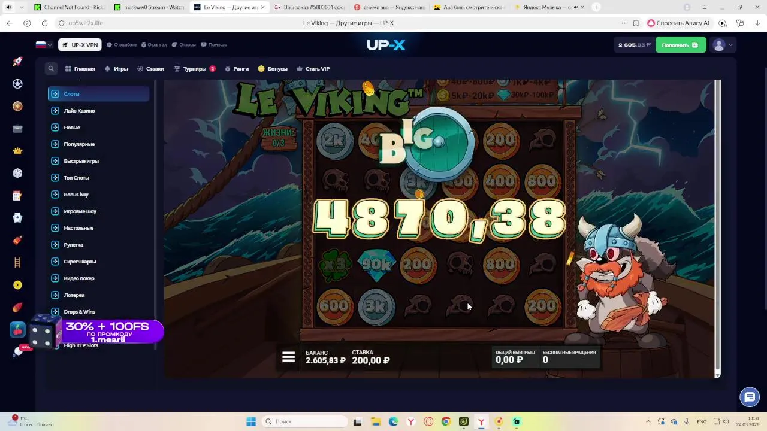The width and height of the screenshot is (767, 431).
Task: Open Opera browser from the taskbar
Action: 428,421
